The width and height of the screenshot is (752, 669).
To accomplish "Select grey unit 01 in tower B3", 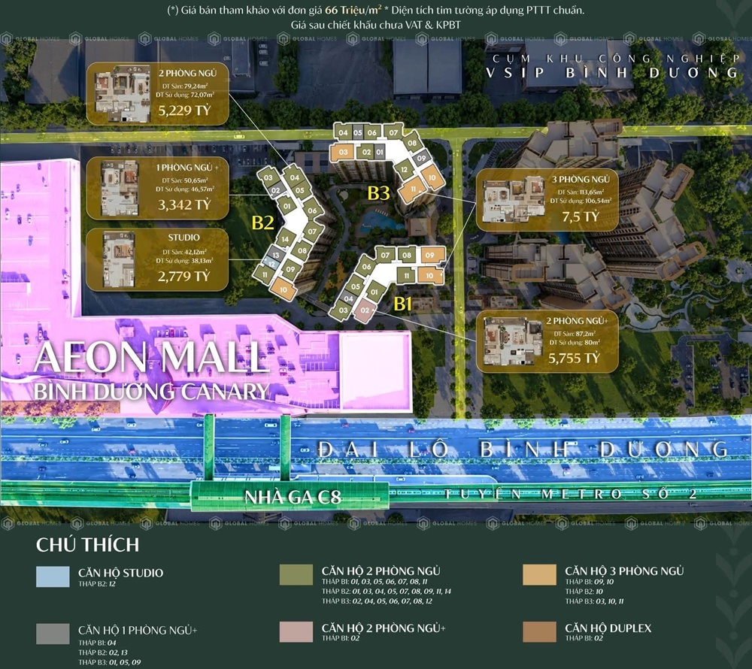I will click(x=379, y=153).
